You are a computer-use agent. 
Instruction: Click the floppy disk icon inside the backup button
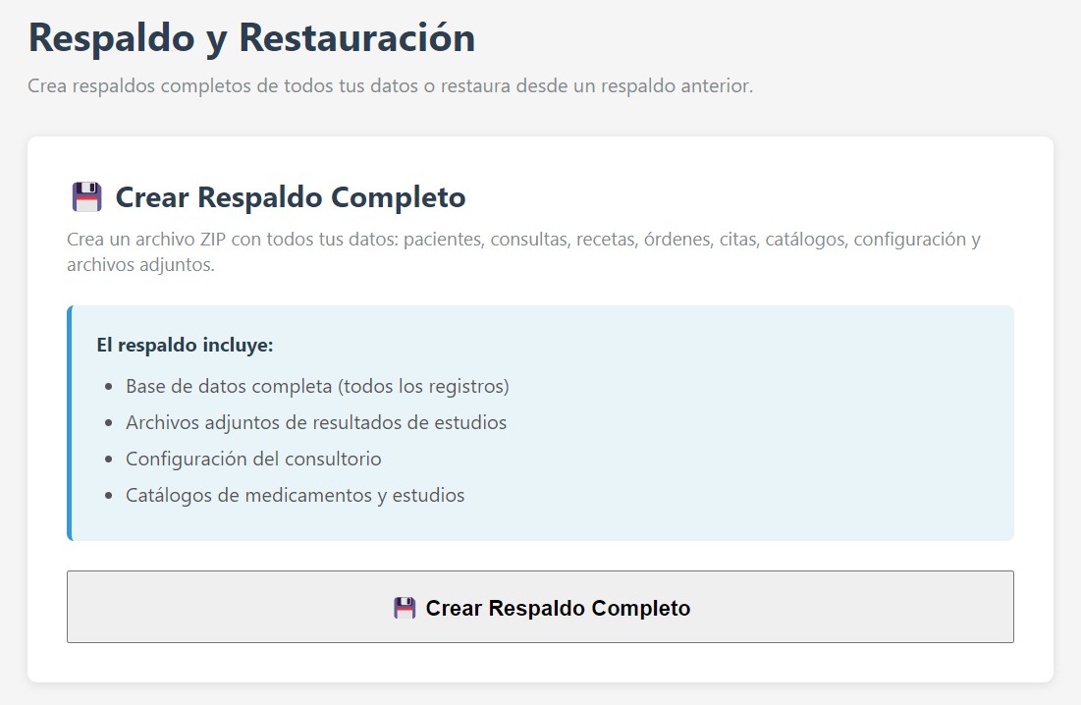click(406, 607)
